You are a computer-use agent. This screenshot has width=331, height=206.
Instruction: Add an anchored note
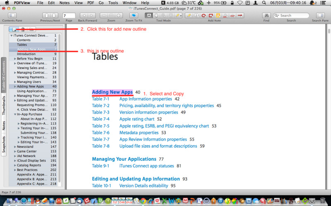pyautogui.click(x=197, y=15)
